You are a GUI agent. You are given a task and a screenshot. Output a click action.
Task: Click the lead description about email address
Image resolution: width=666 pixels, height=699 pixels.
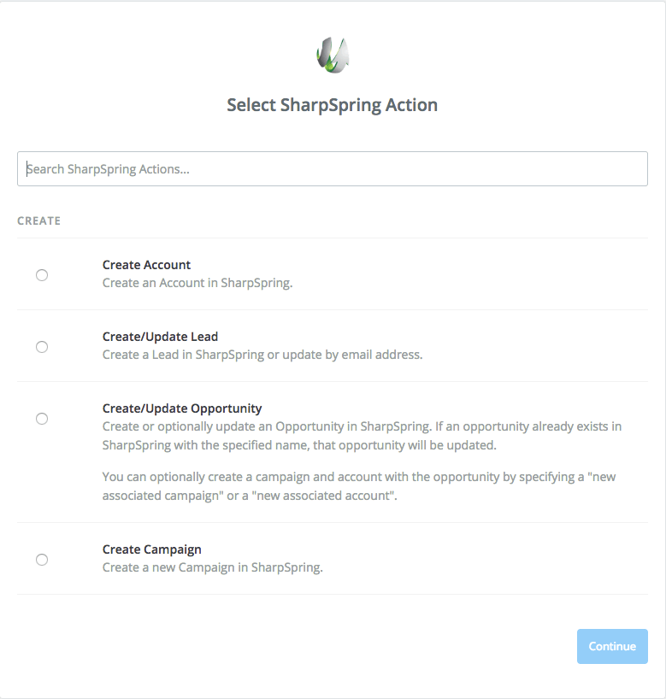point(262,355)
